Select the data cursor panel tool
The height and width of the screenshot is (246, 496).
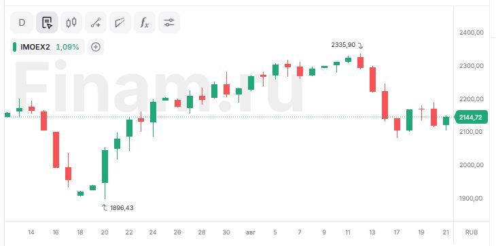point(46,22)
